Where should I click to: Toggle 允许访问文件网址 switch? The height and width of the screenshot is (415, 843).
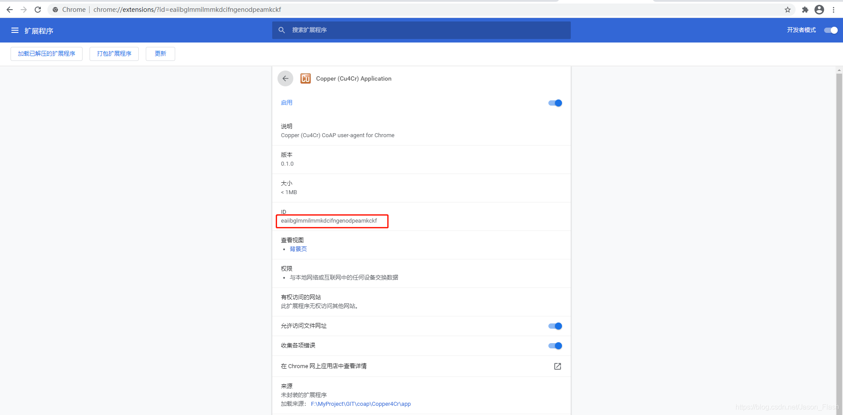pos(555,326)
